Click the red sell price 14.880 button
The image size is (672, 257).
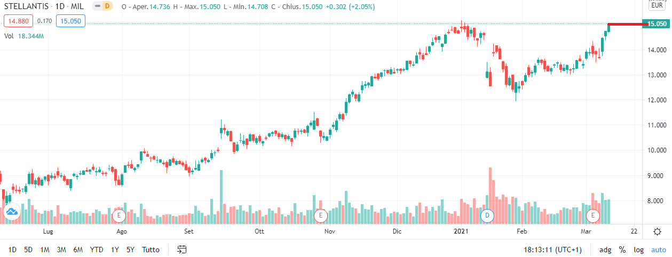pyautogui.click(x=18, y=21)
